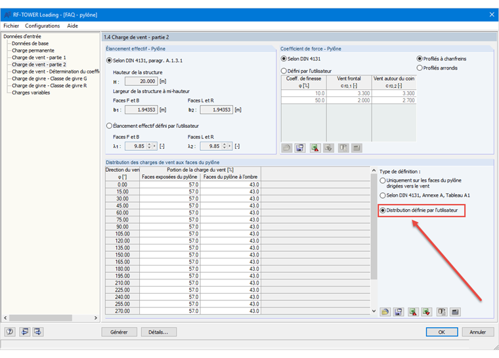Viewport: 499px width, 358px height.
Task: Click the Générer button
Action: click(x=119, y=332)
